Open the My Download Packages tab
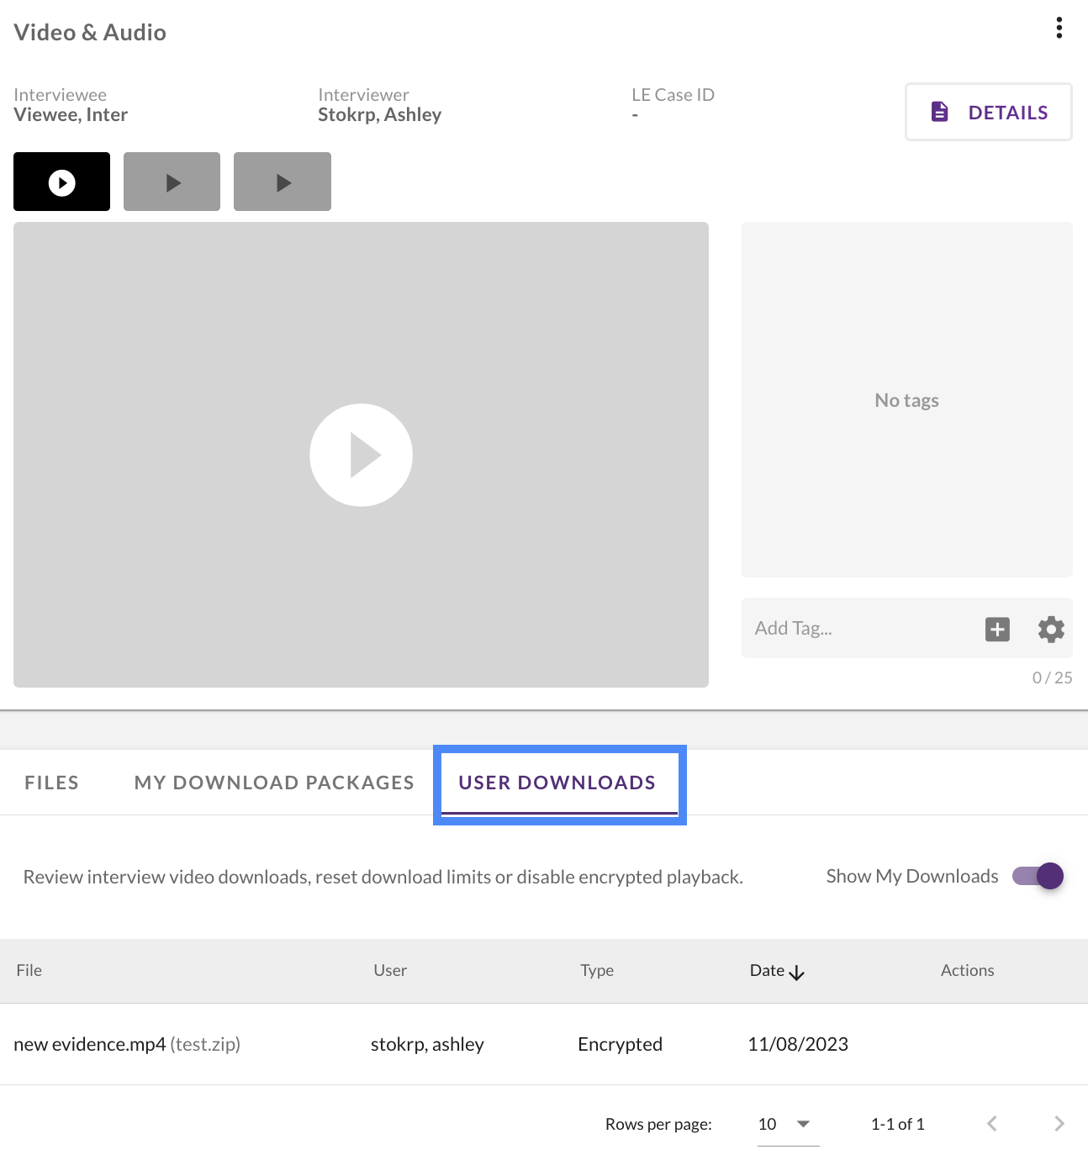The width and height of the screenshot is (1088, 1160). 273,782
